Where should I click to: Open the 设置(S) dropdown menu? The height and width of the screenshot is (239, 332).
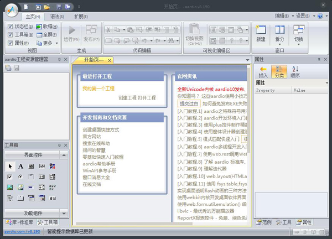(x=305, y=16)
